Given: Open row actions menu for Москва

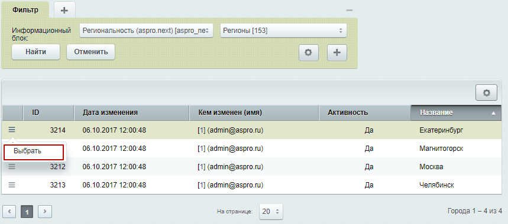Looking at the screenshot, I should point(12,167).
